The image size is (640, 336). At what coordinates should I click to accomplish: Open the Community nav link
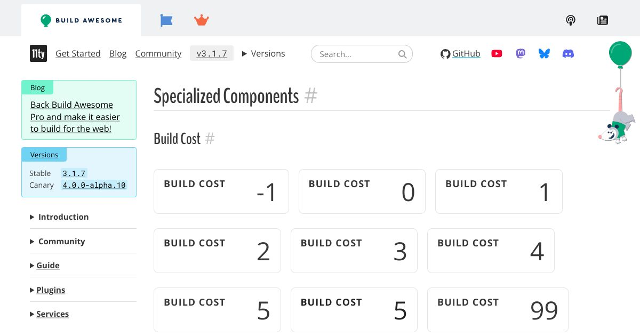click(158, 53)
